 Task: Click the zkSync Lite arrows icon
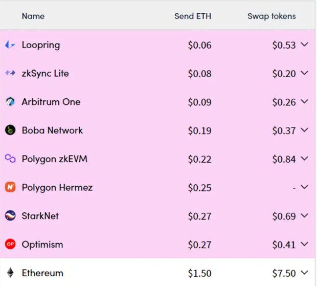[10, 73]
